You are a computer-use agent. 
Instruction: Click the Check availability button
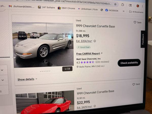129,63
